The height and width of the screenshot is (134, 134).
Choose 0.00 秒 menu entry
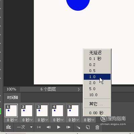click(x=97, y=113)
